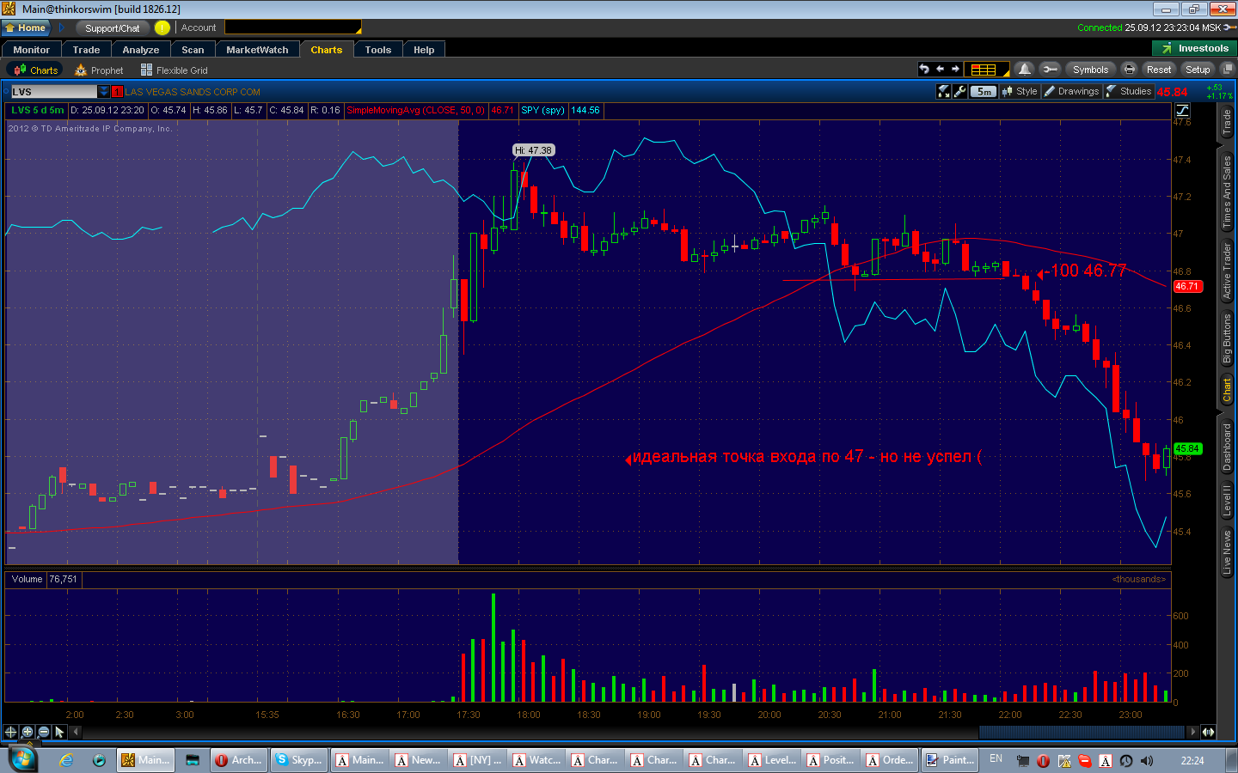The image size is (1238, 773).
Task: Open the chart grid layout dropdown
Action: (986, 70)
